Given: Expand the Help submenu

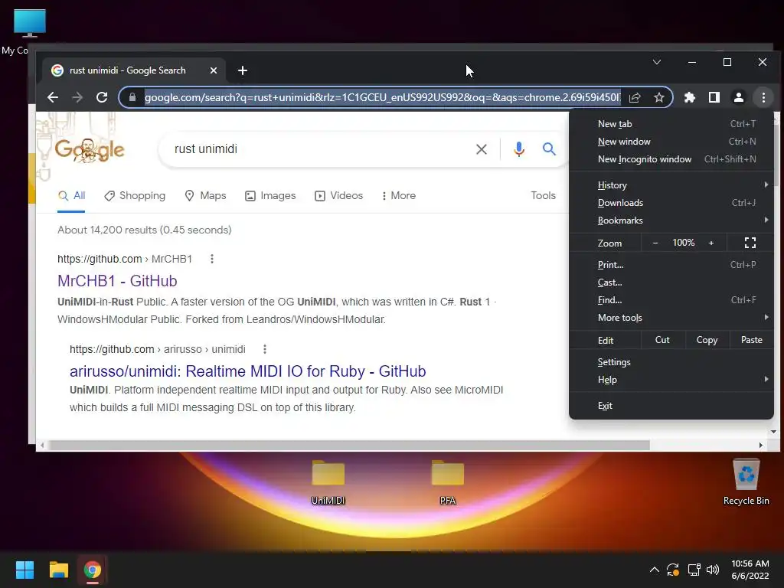Looking at the screenshot, I should [x=671, y=380].
